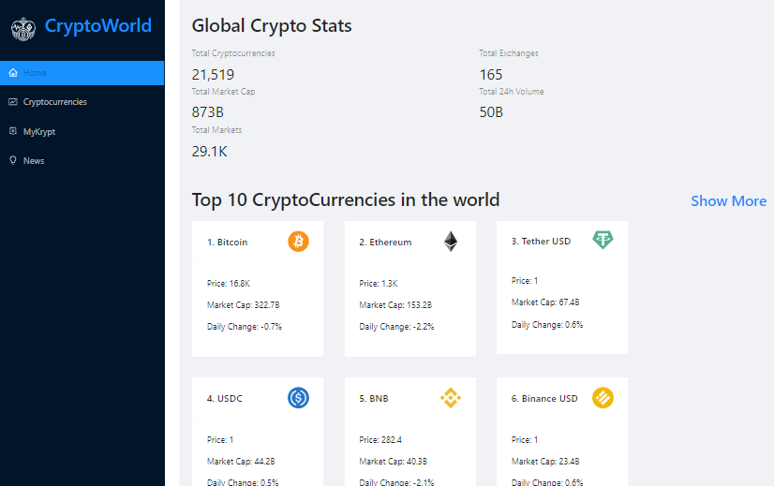
Task: Click Tether's 'Daily Change: 0.6%' text
Action: 547,325
